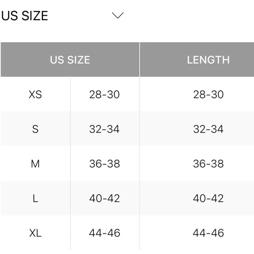254x254 pixels.
Task: Click the 40-42 length value
Action: pyautogui.click(x=208, y=198)
